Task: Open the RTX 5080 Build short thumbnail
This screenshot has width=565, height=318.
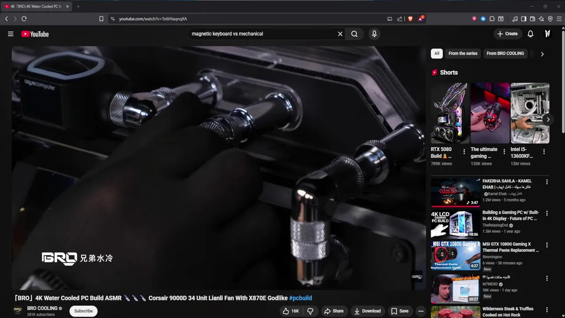Action: (450, 113)
